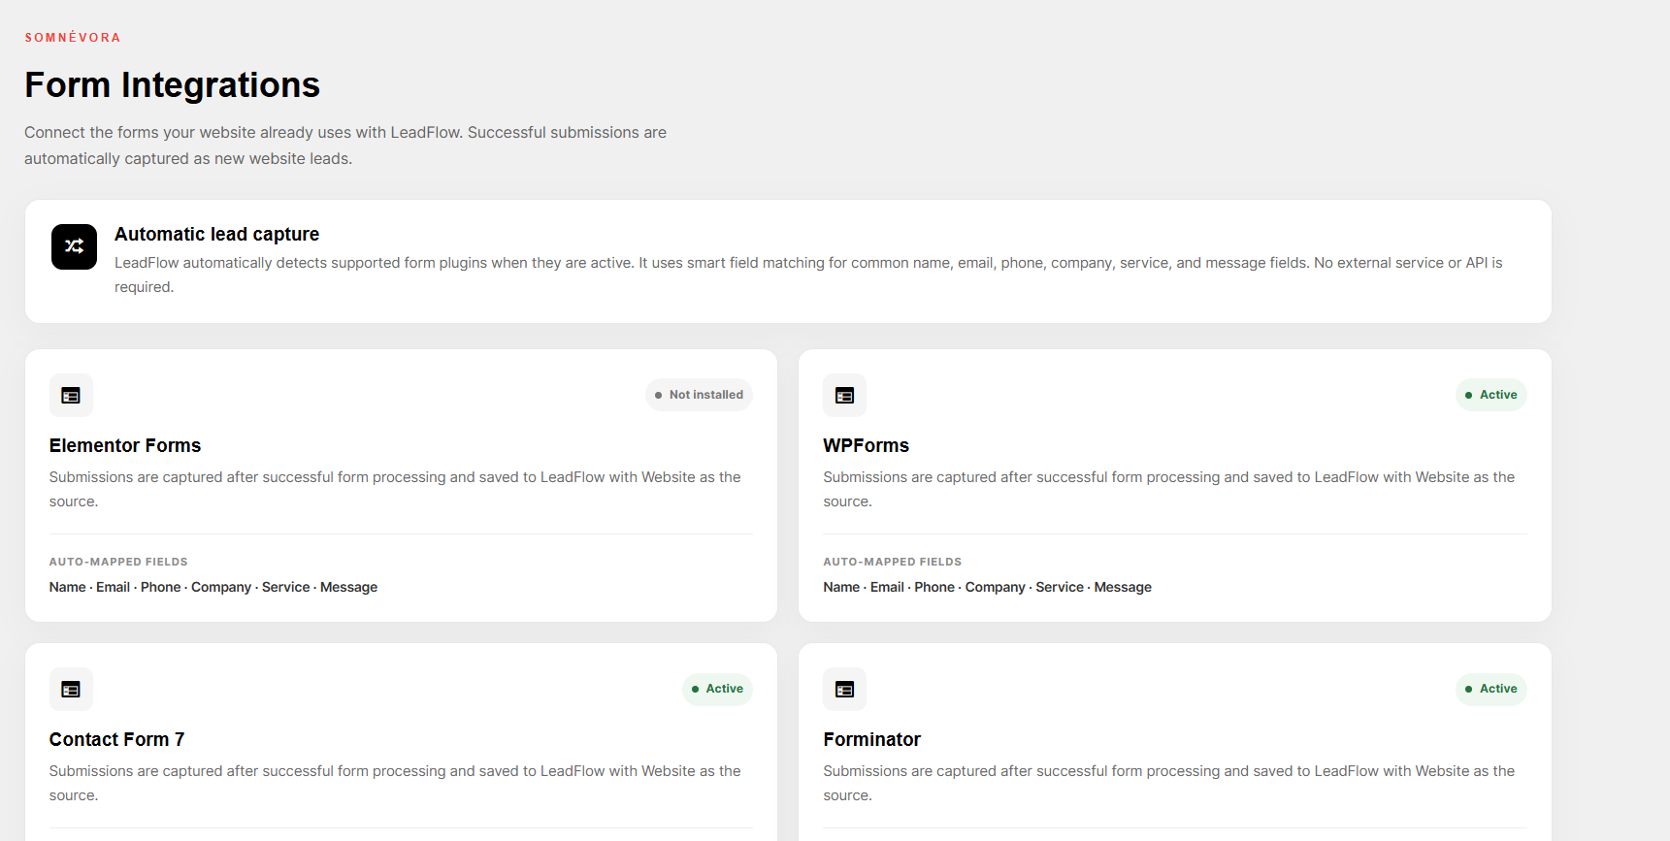
Task: Click the Elementor Forms description text
Action: 395,489
